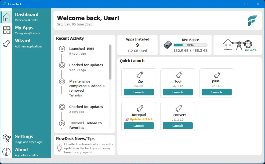
Task: Click the FlowDeck News/Tips heading
Action: click(x=75, y=139)
